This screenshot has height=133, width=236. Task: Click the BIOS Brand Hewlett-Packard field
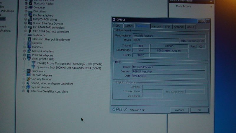[168, 67]
